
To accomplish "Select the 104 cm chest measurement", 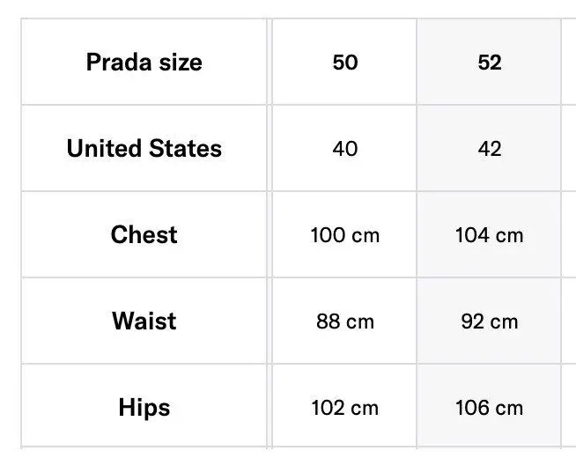I will 490,234.
